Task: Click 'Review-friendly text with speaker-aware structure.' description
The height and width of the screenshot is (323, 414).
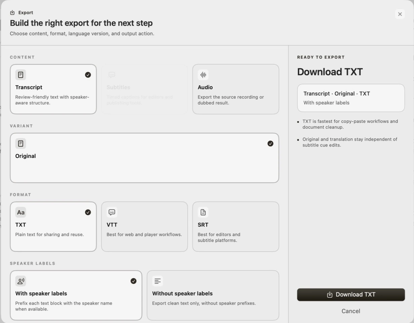Action: tap(52, 100)
